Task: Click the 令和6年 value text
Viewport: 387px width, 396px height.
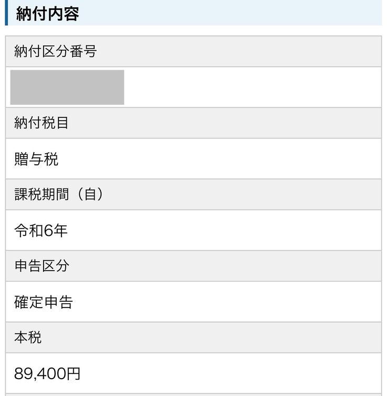Action: tap(41, 231)
